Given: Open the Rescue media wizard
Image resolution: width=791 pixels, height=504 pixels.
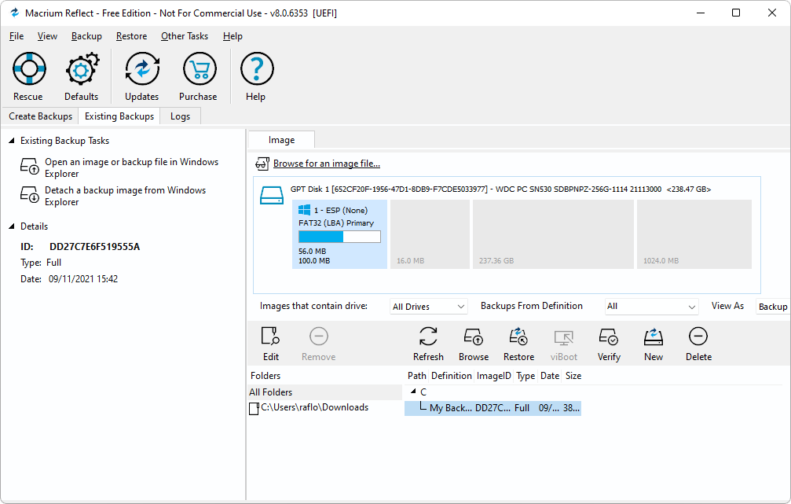Looking at the screenshot, I should [x=28, y=75].
